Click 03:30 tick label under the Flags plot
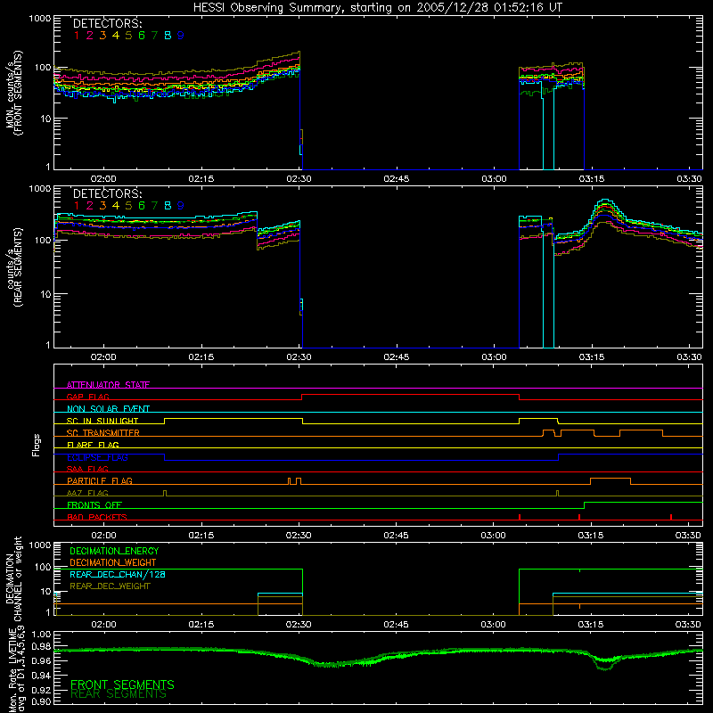 [x=688, y=536]
